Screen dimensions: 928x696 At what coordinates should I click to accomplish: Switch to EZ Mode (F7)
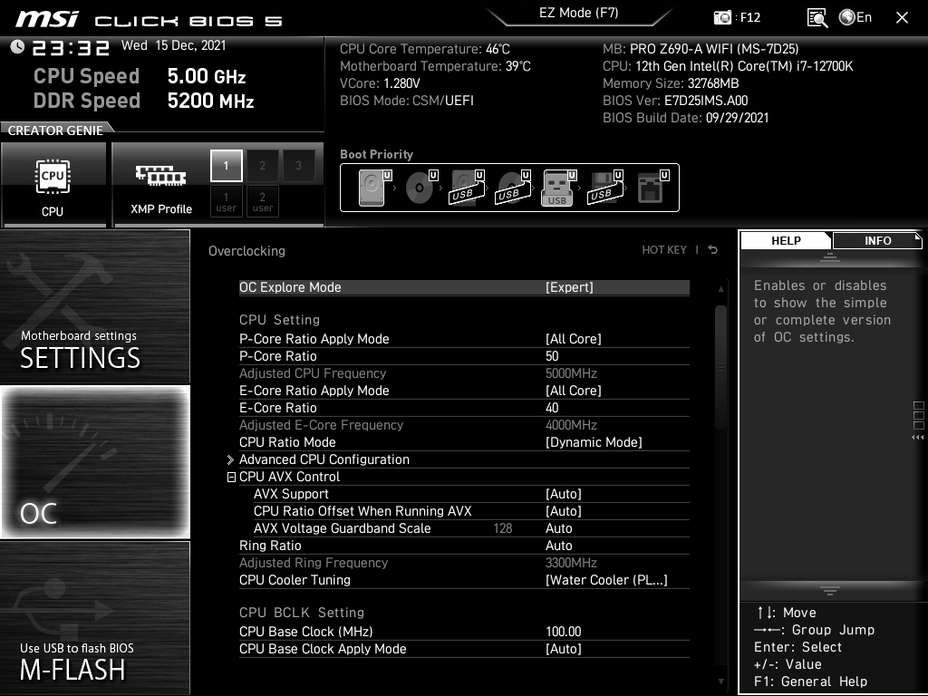pyautogui.click(x=579, y=13)
